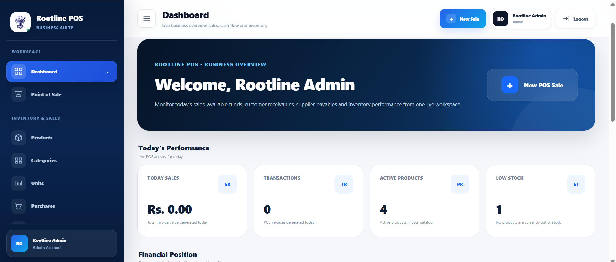Click the Dashboard grid icon in sidebar
The height and width of the screenshot is (262, 616).
tap(19, 72)
